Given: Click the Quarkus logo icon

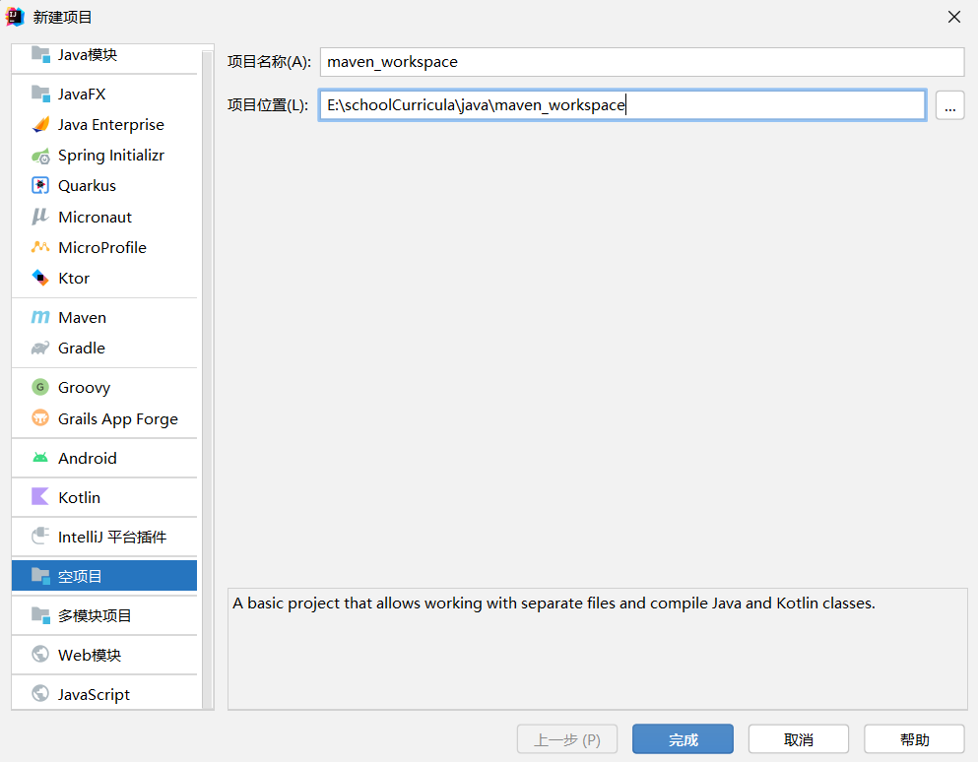Looking at the screenshot, I should click(40, 185).
